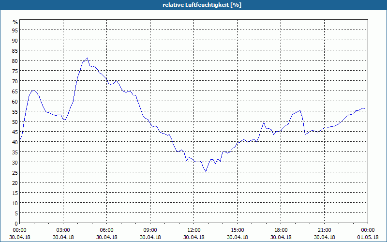Click the 15 value on the y-axis

(x=15, y=193)
